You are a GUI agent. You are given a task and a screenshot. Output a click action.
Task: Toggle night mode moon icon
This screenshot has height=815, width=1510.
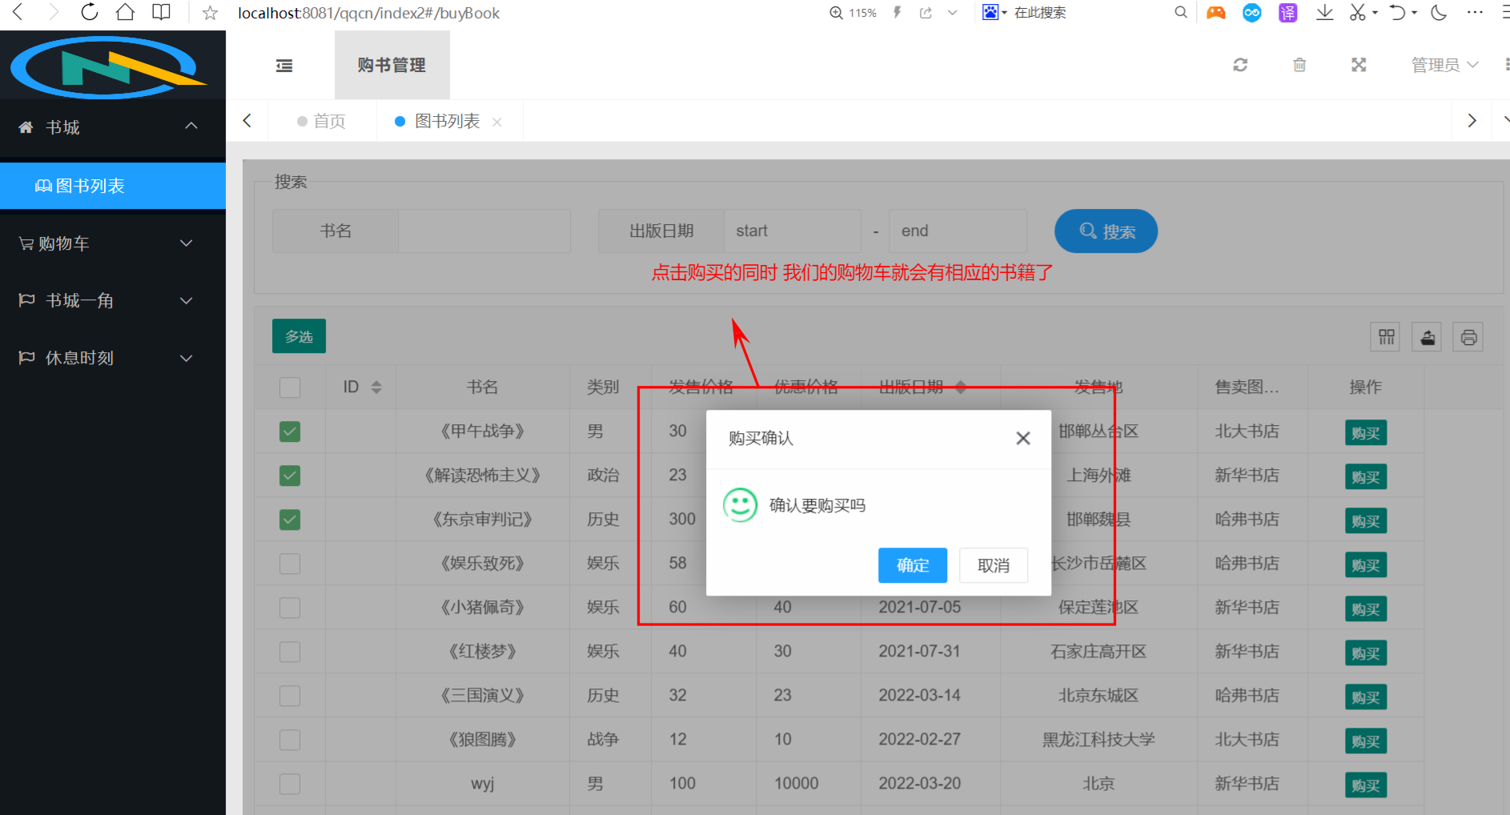pos(1440,12)
